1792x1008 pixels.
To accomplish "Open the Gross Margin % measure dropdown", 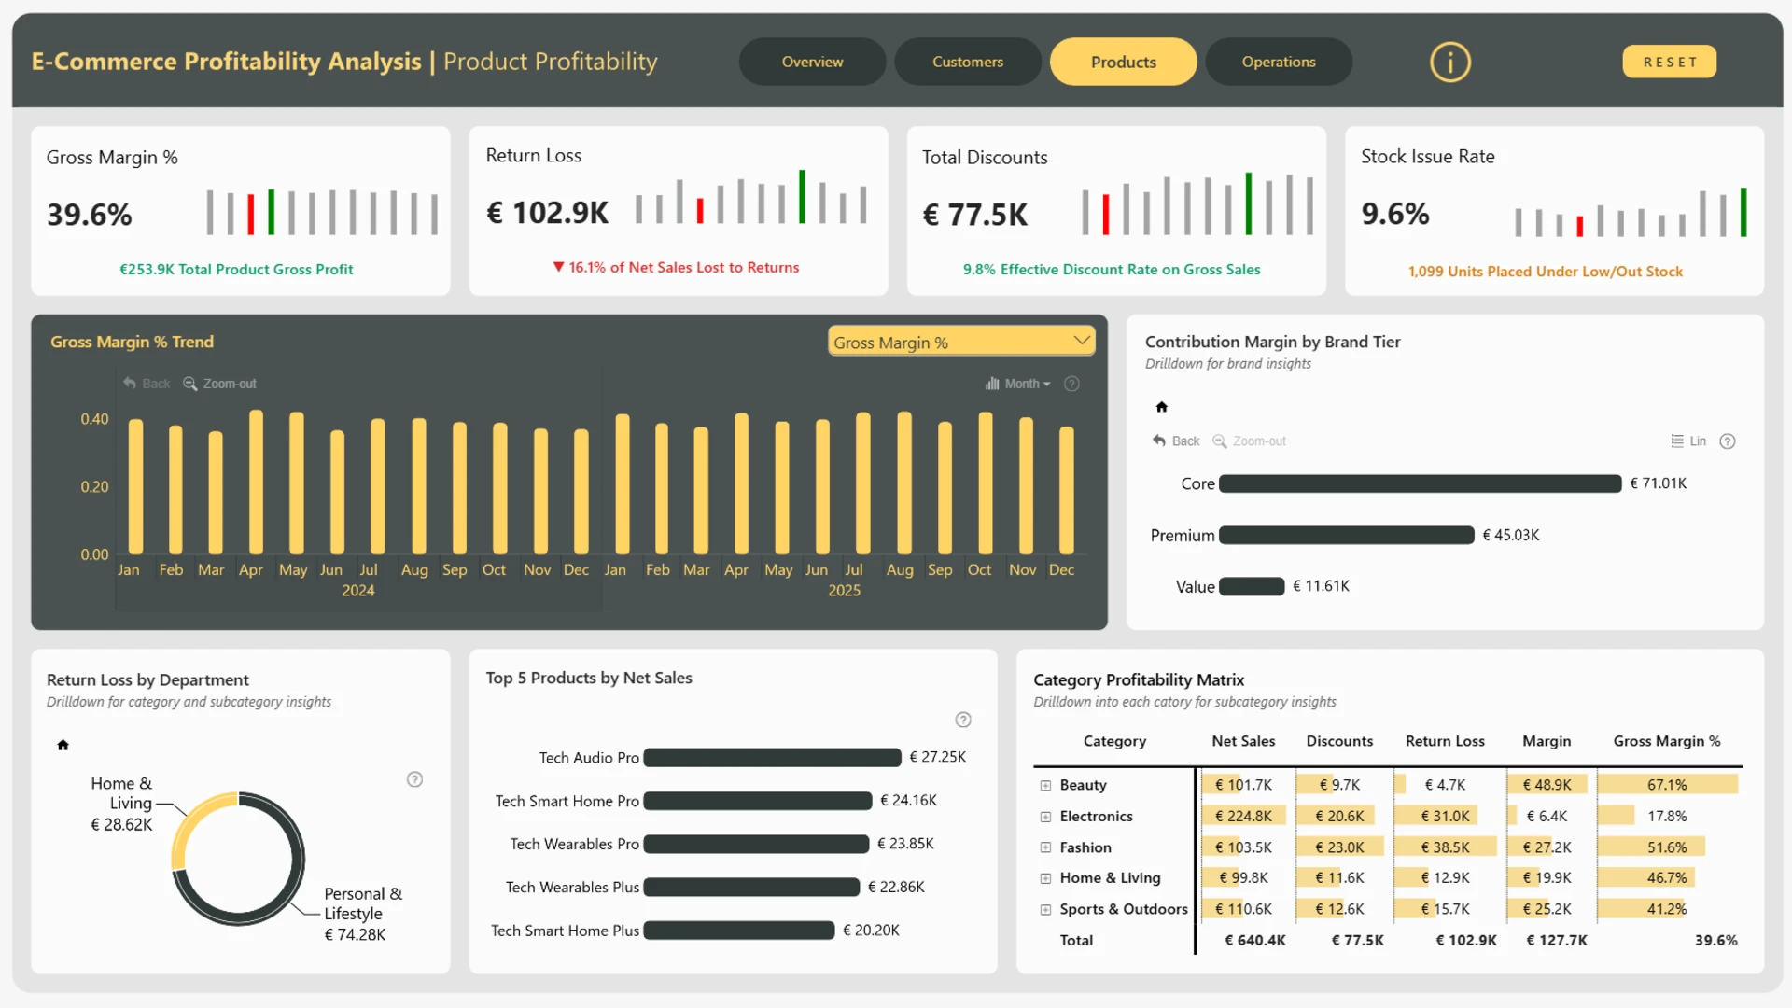I will coord(961,342).
